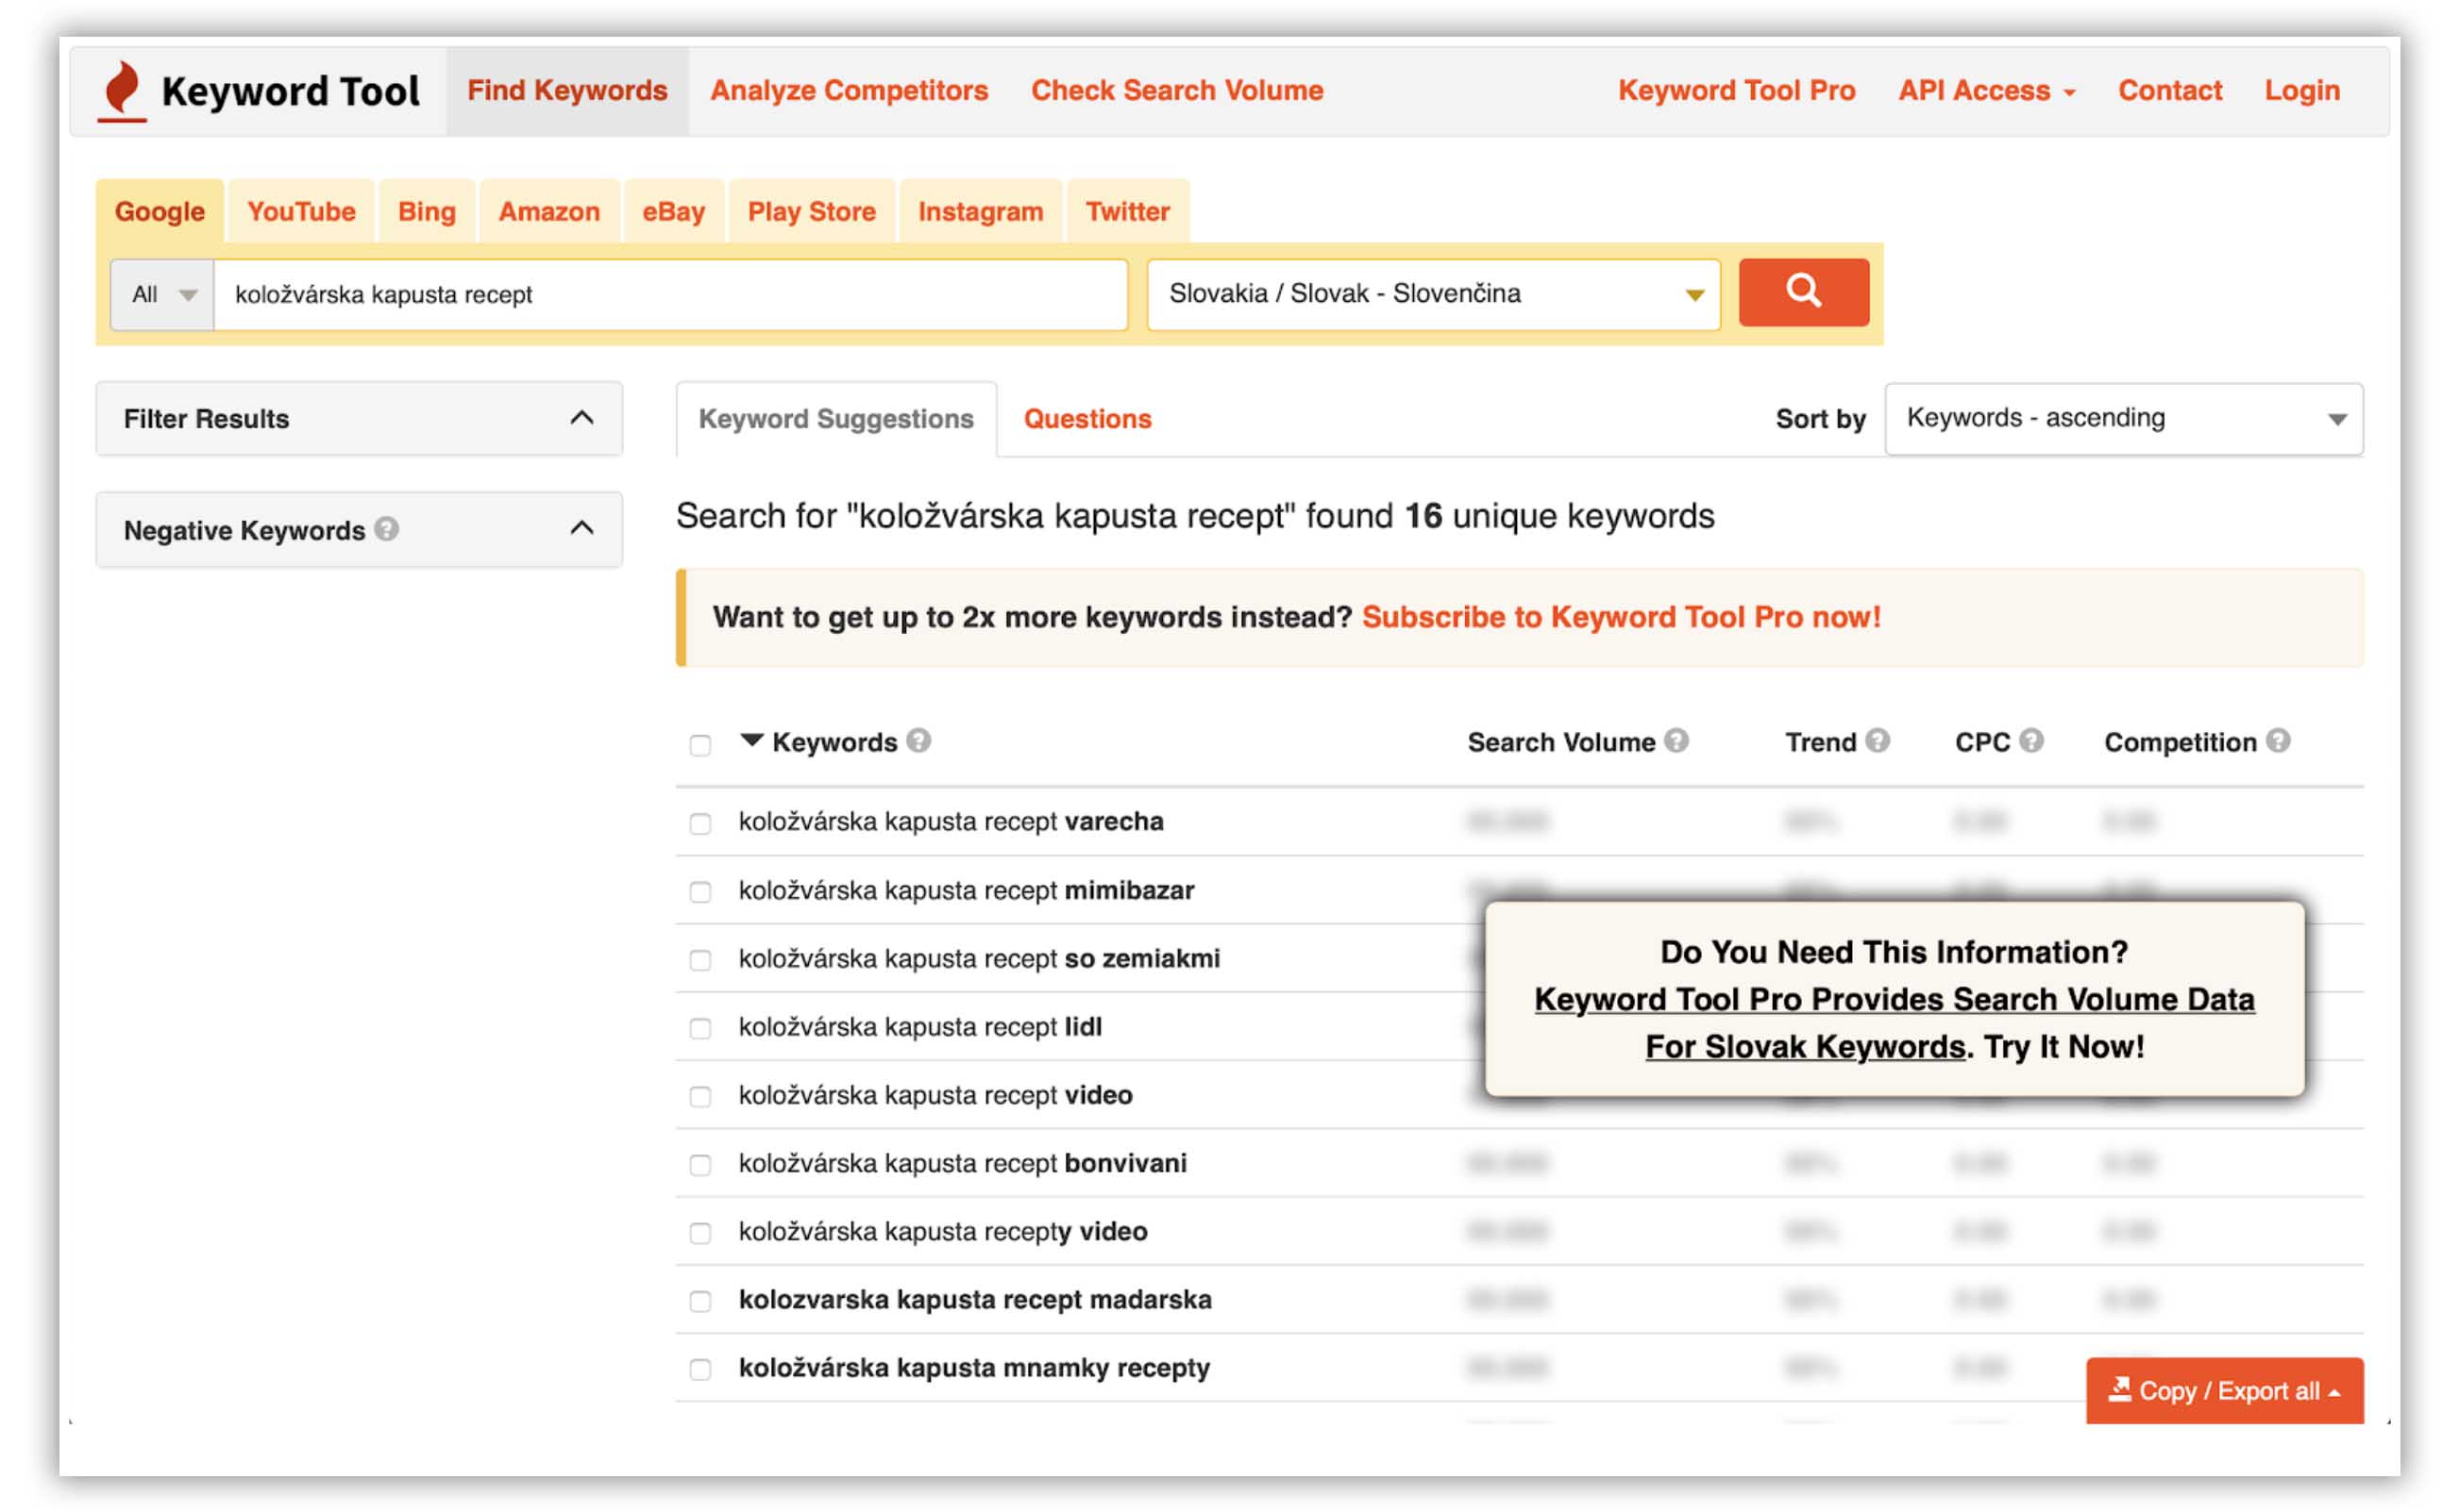Toggle the select-all keywords checkbox
This screenshot has height=1512, width=2459.
(700, 745)
